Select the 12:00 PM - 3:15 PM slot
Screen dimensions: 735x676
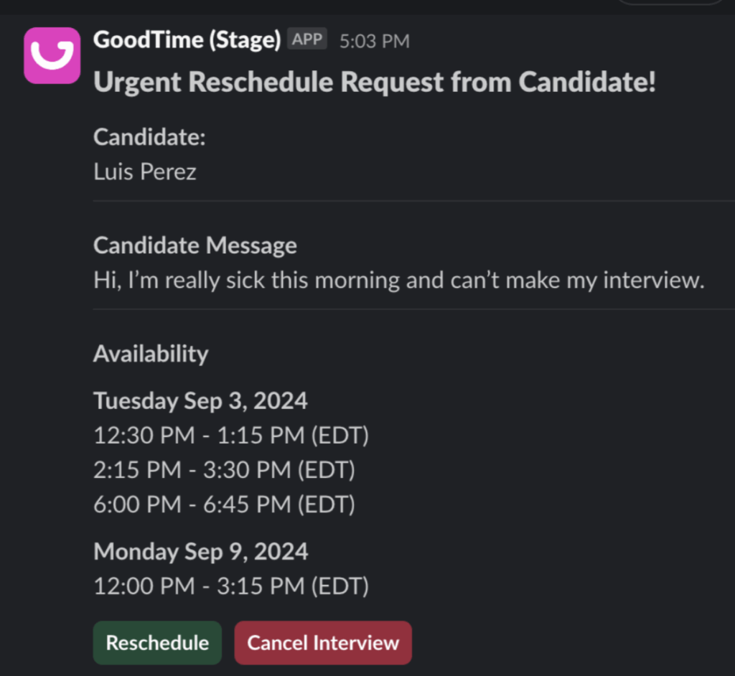[x=231, y=586]
